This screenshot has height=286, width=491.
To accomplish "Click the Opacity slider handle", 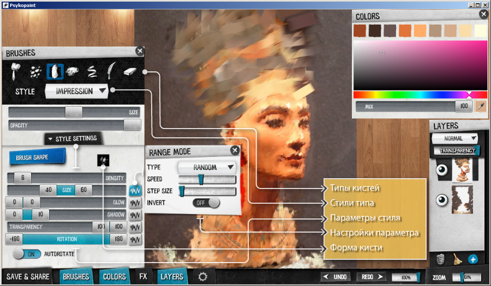I will (x=132, y=125).
